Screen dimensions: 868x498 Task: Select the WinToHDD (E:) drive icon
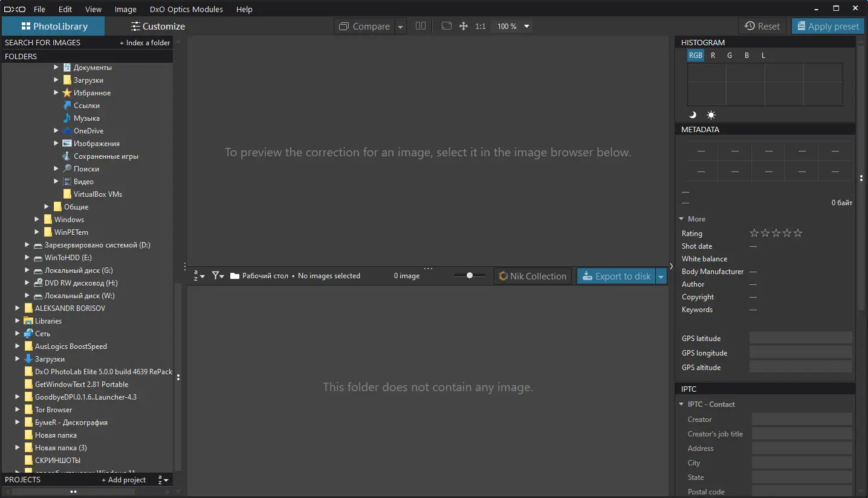point(38,258)
